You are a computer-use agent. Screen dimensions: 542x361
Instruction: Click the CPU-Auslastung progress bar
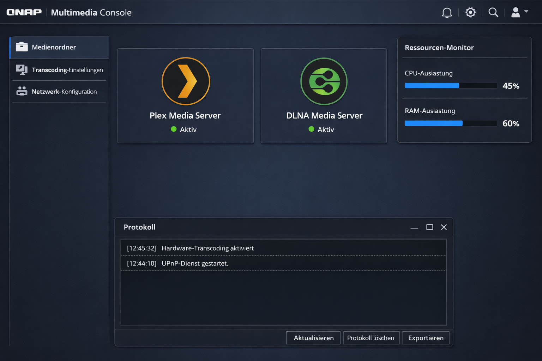pos(451,86)
